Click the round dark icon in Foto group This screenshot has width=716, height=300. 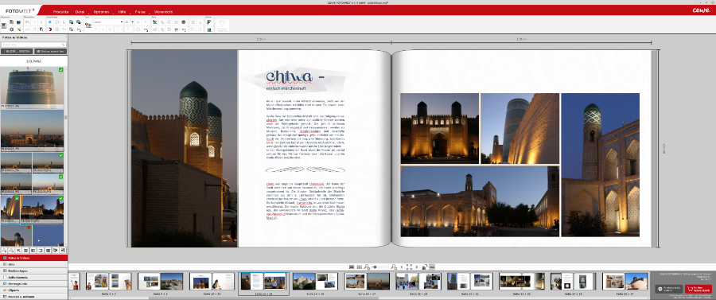184,22
